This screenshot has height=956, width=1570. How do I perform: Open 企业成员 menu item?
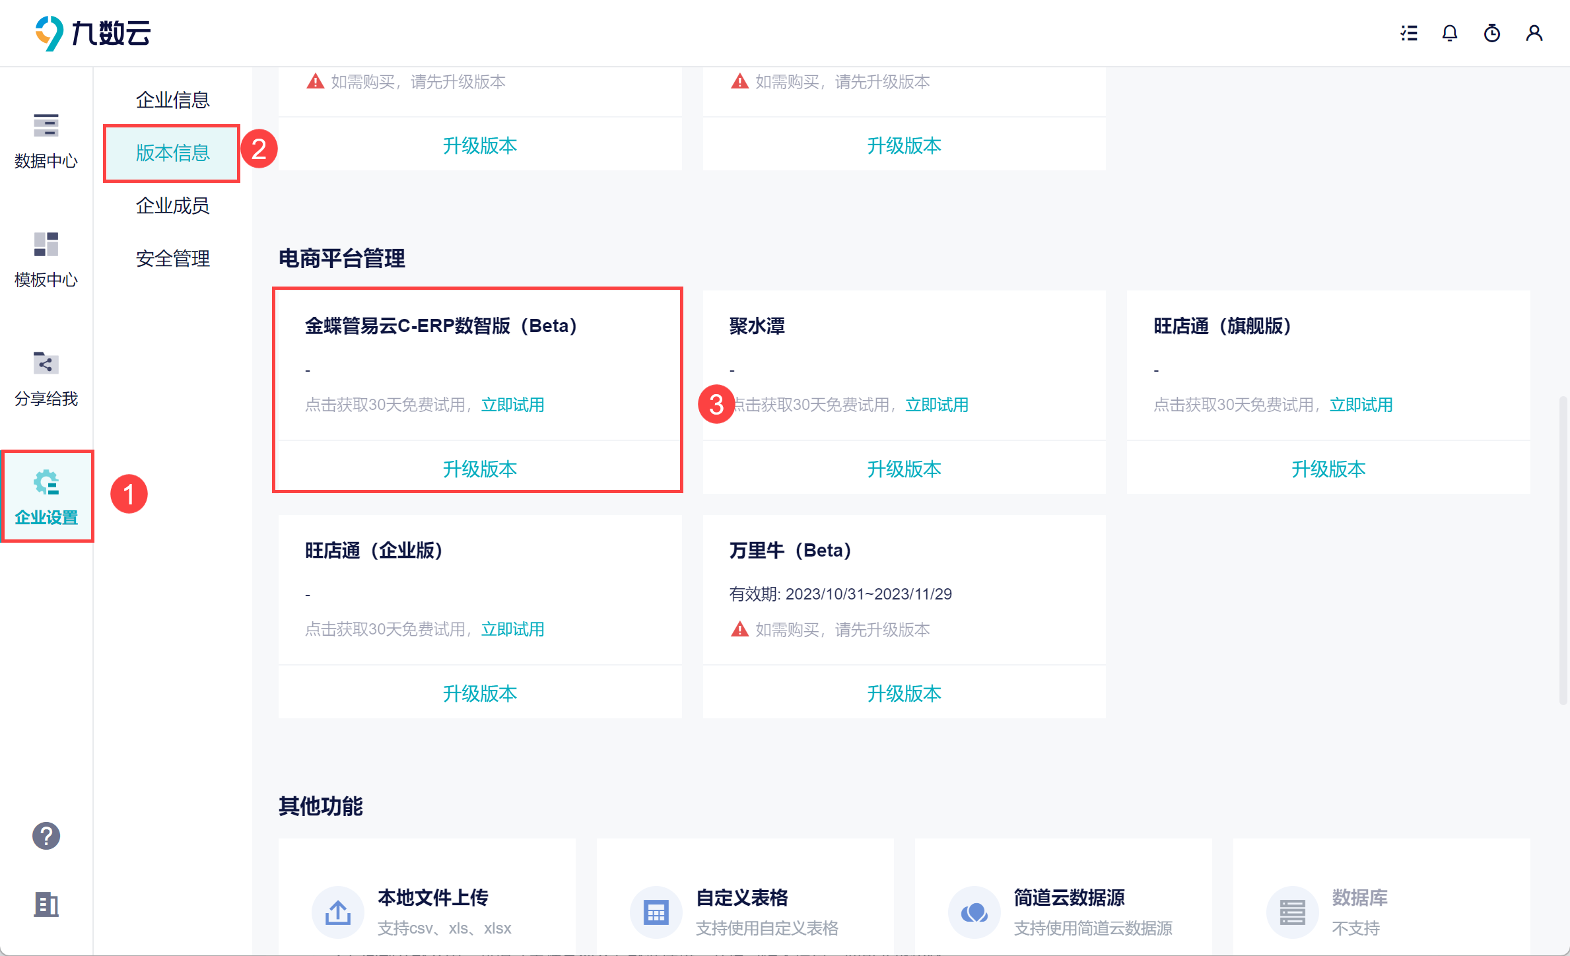click(172, 205)
